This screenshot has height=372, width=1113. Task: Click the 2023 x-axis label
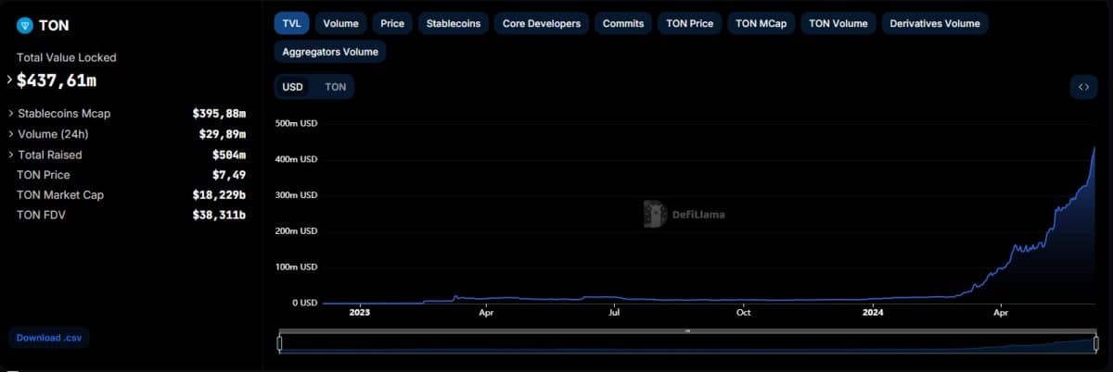pos(359,314)
